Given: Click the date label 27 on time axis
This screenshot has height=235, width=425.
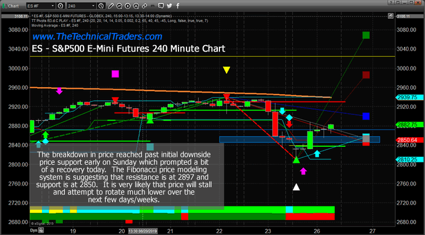Looking at the screenshot, I should point(372,231).
